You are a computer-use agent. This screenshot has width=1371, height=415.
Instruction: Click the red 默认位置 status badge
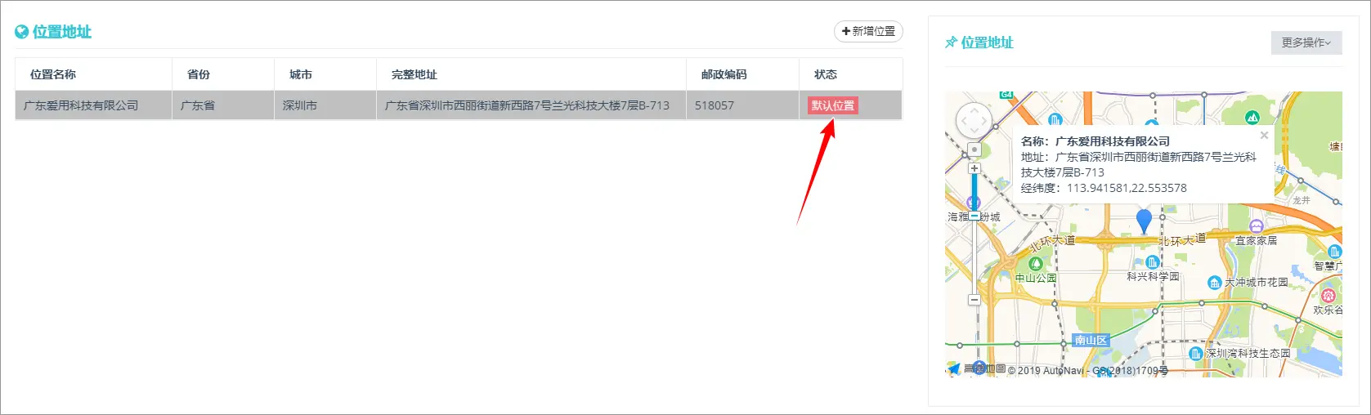(x=832, y=105)
